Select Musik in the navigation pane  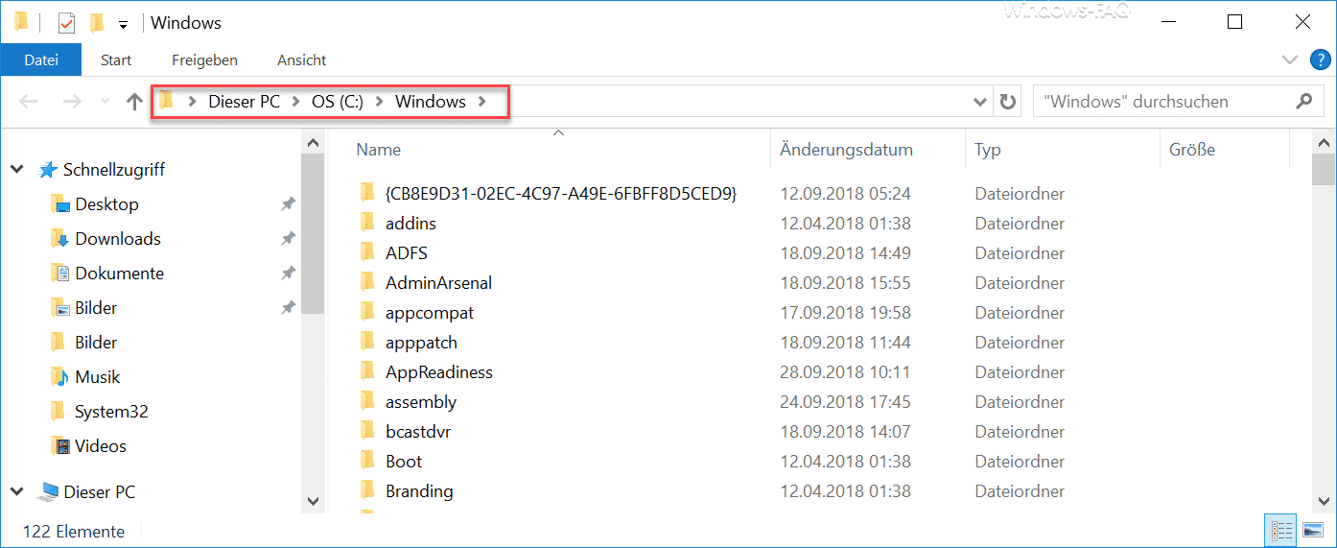[97, 377]
